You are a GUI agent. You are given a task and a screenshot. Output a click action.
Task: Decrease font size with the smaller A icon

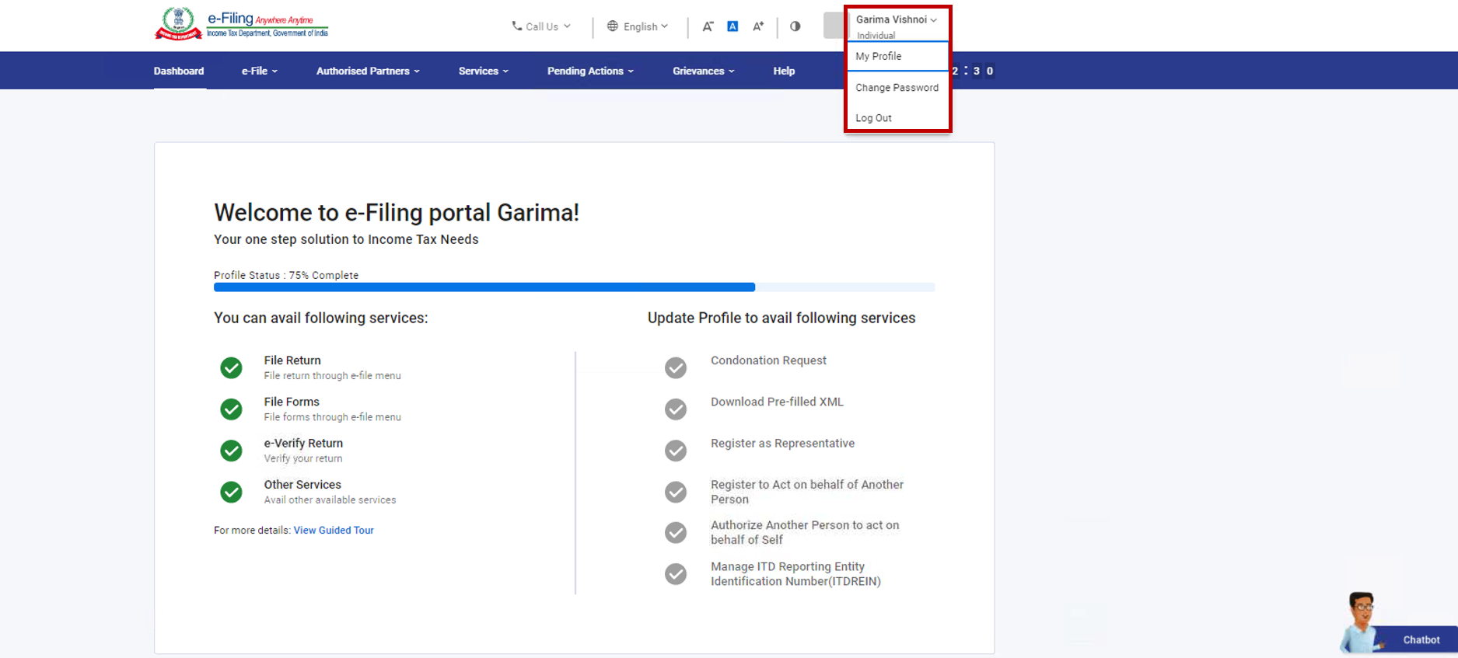708,26
